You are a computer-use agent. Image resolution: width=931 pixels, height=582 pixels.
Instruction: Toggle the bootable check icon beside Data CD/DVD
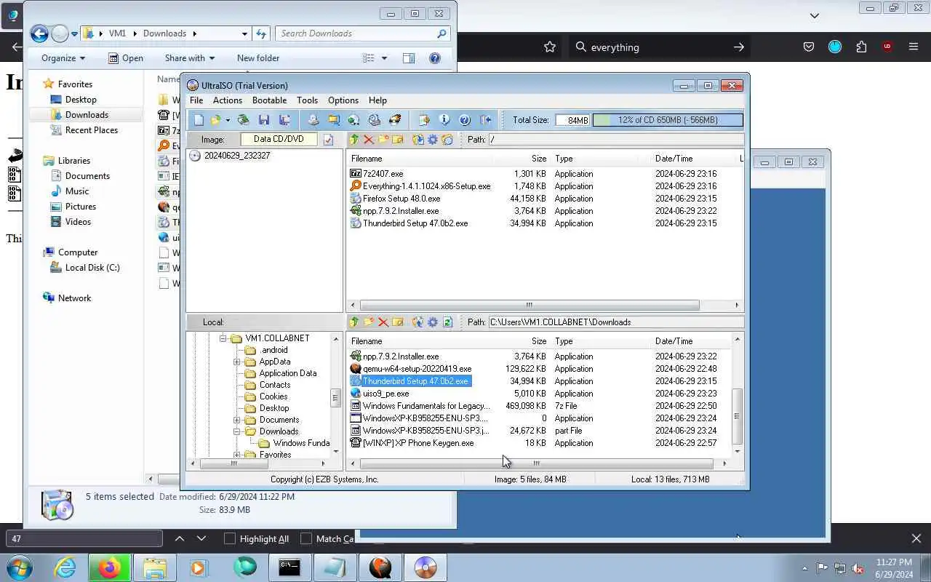pyautogui.click(x=328, y=140)
